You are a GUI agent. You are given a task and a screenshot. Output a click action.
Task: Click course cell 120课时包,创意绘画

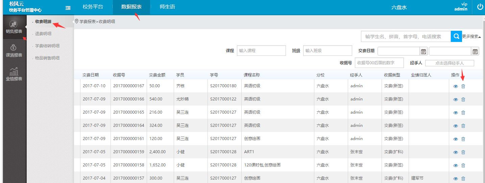point(262,165)
